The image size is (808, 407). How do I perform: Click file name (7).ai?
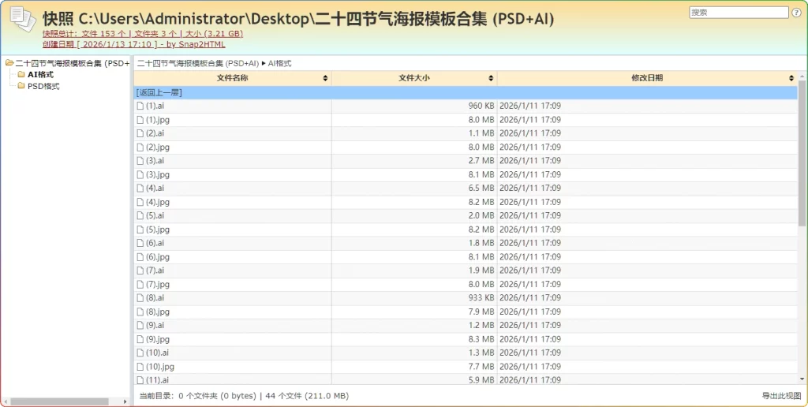(155, 271)
